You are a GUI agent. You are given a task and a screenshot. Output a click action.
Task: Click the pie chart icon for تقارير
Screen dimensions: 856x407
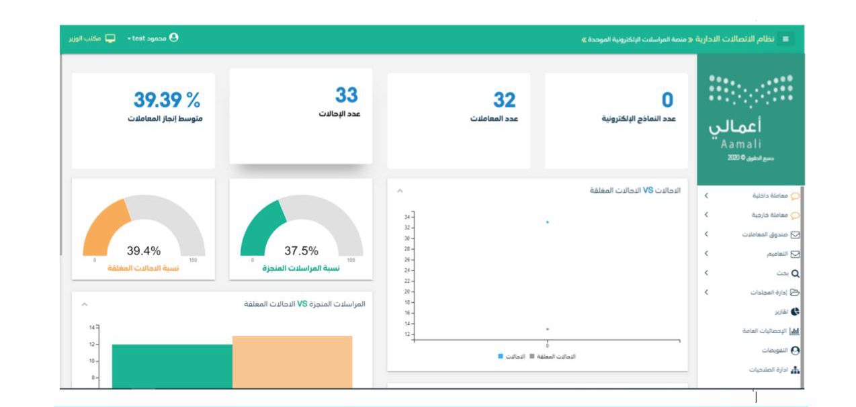coord(796,312)
